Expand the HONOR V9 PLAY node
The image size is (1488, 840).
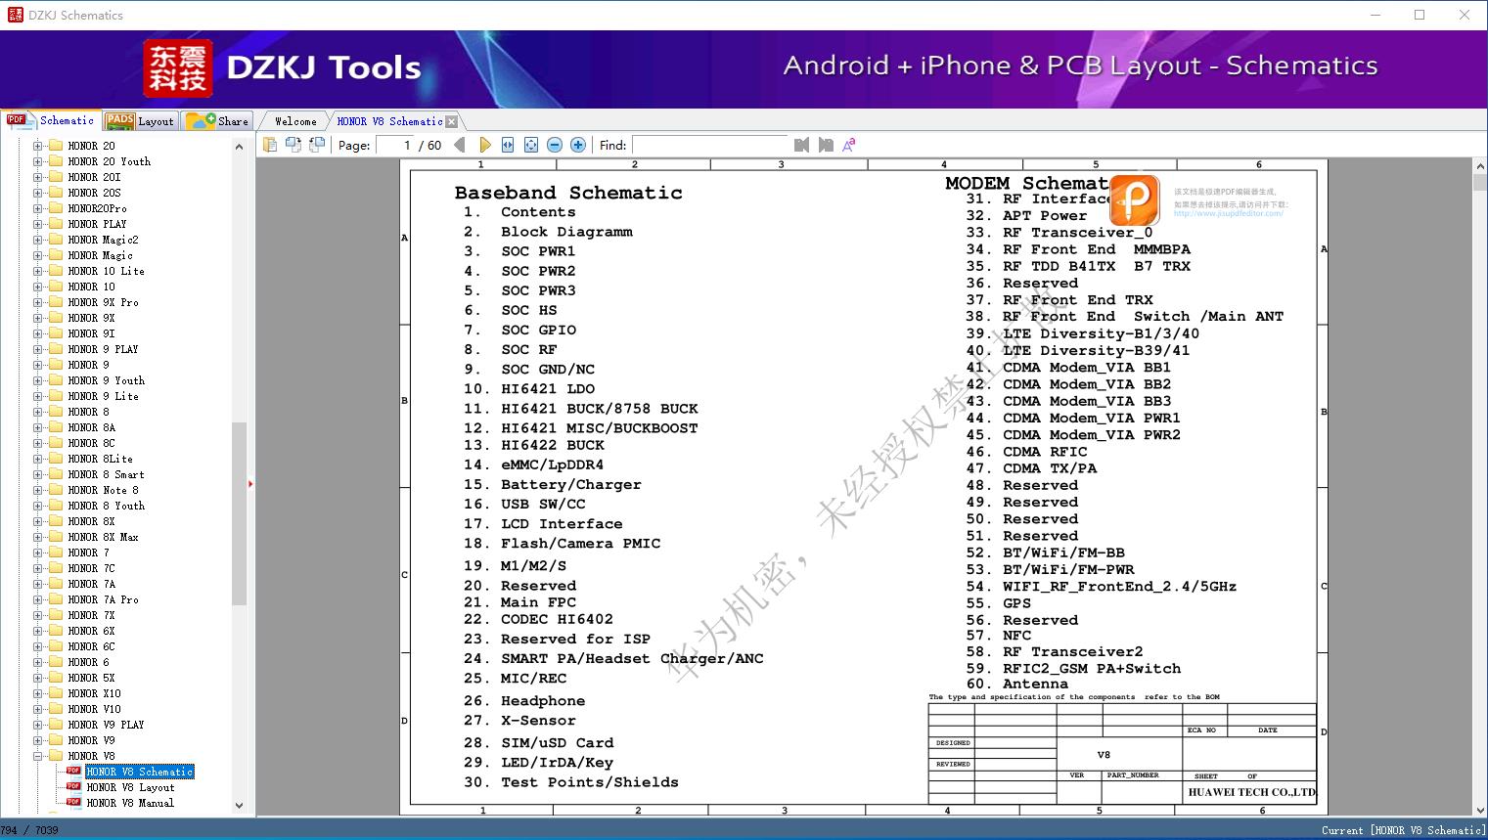pos(37,725)
